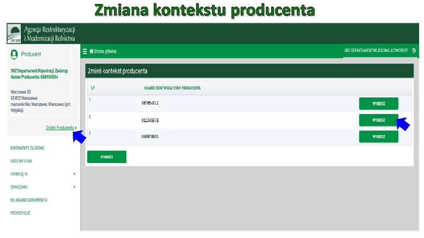Screen dimensions: 424x238
Task: Open the Zdarzenia menu section
Action: click(19, 187)
